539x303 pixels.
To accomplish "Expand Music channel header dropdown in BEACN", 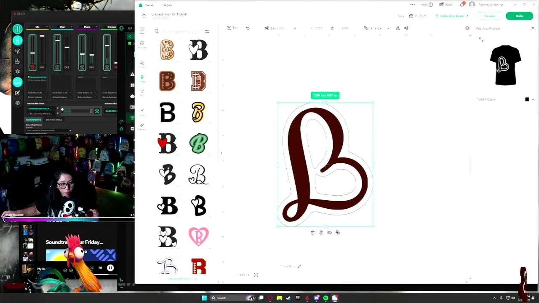I will (x=97, y=27).
